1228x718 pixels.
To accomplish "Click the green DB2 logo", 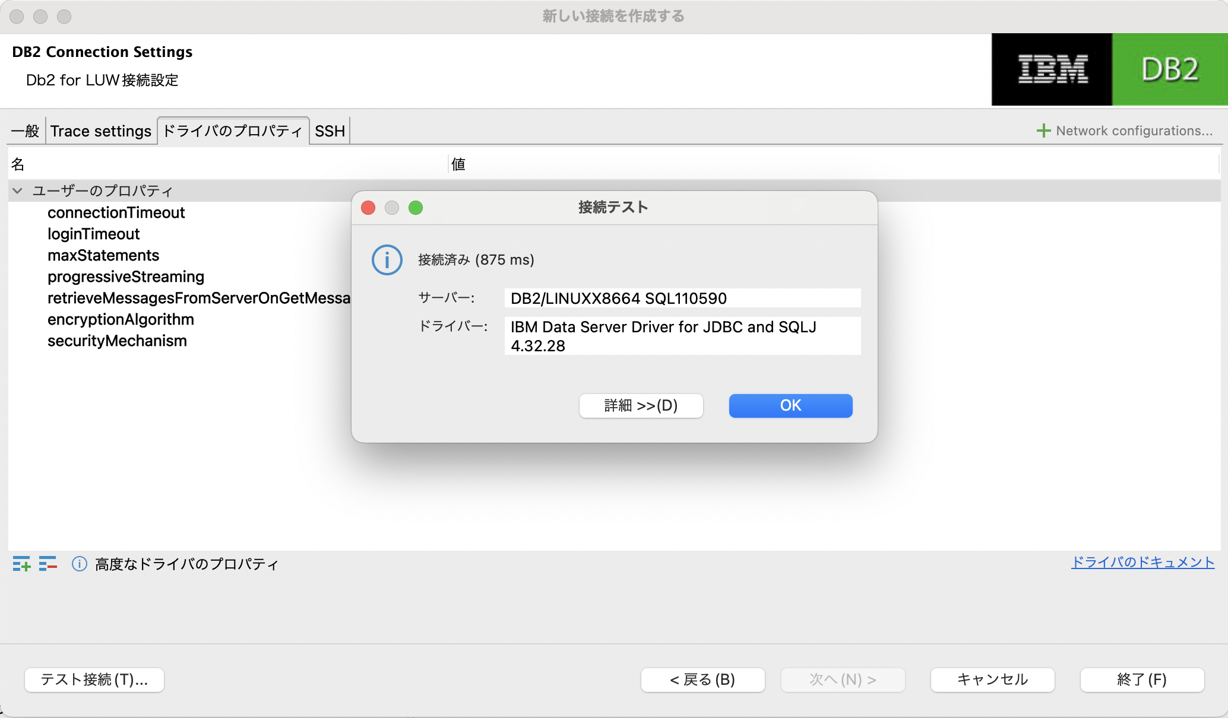I will coord(1169,69).
